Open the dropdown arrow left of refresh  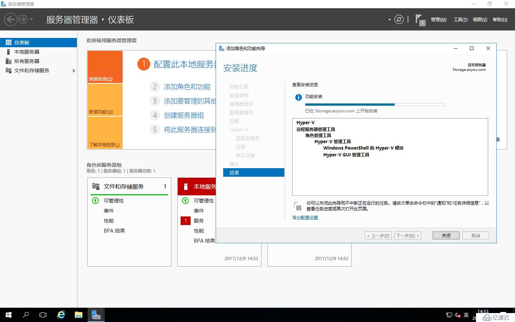coord(389,20)
